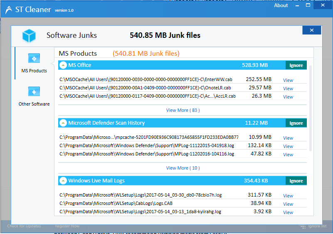
Task: Click the junk list vertical scrollbar
Action: point(311,108)
